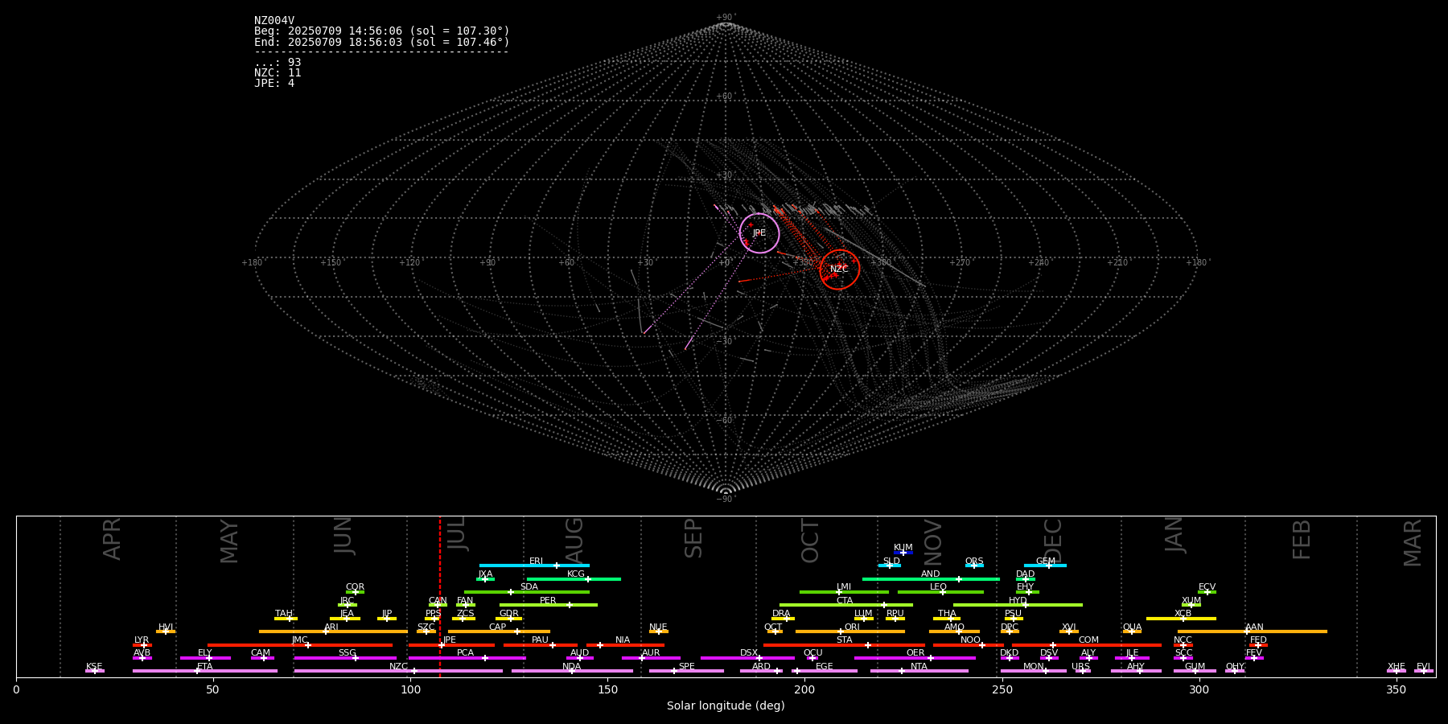The height and width of the screenshot is (724, 1448).
Task: Select the AAN shower label
Action: [1254, 627]
